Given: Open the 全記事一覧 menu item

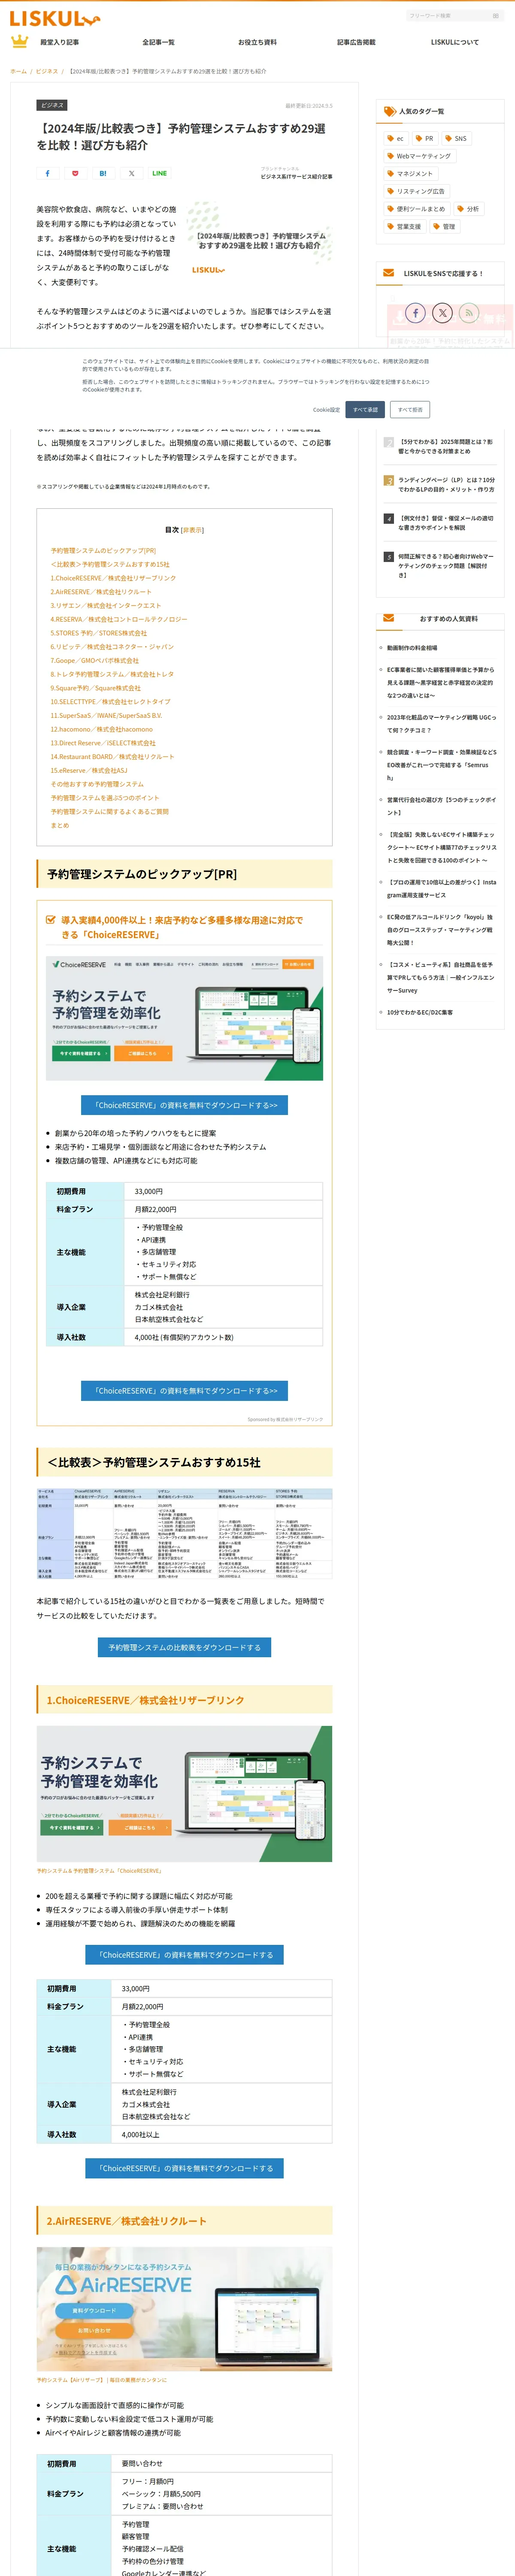Looking at the screenshot, I should click(158, 42).
